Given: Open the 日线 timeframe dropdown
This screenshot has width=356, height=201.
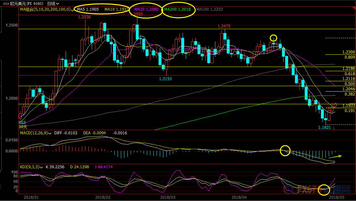Looking at the screenshot, I should [x=53, y=4].
